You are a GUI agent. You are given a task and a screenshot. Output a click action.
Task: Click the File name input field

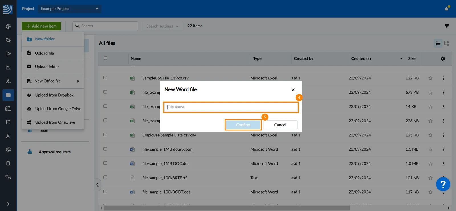pos(231,107)
